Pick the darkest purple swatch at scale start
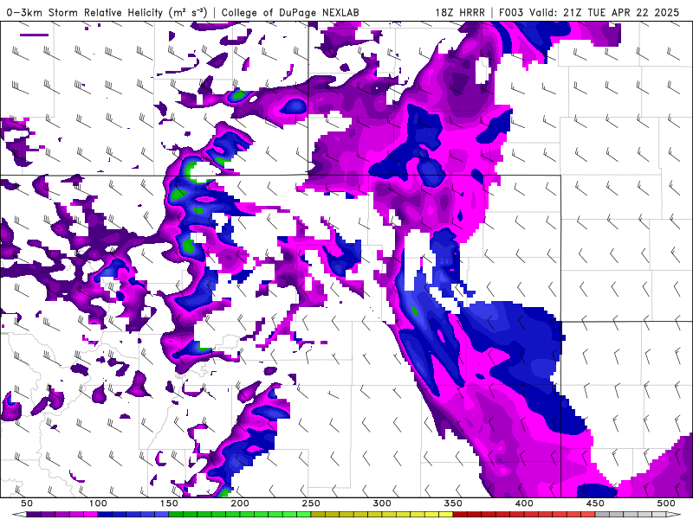The height and width of the screenshot is (519, 693). pos(34,515)
